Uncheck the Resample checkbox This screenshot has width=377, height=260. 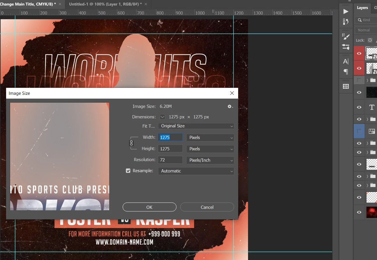128,171
